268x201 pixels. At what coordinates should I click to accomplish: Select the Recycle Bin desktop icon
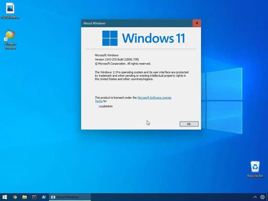255,169
